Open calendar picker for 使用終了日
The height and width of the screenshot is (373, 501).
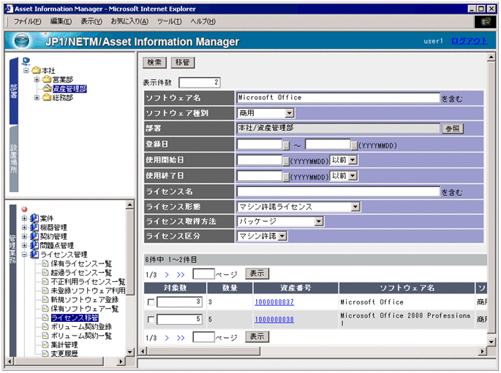point(286,177)
